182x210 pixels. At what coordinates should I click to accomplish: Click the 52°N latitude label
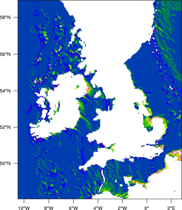point(5,127)
